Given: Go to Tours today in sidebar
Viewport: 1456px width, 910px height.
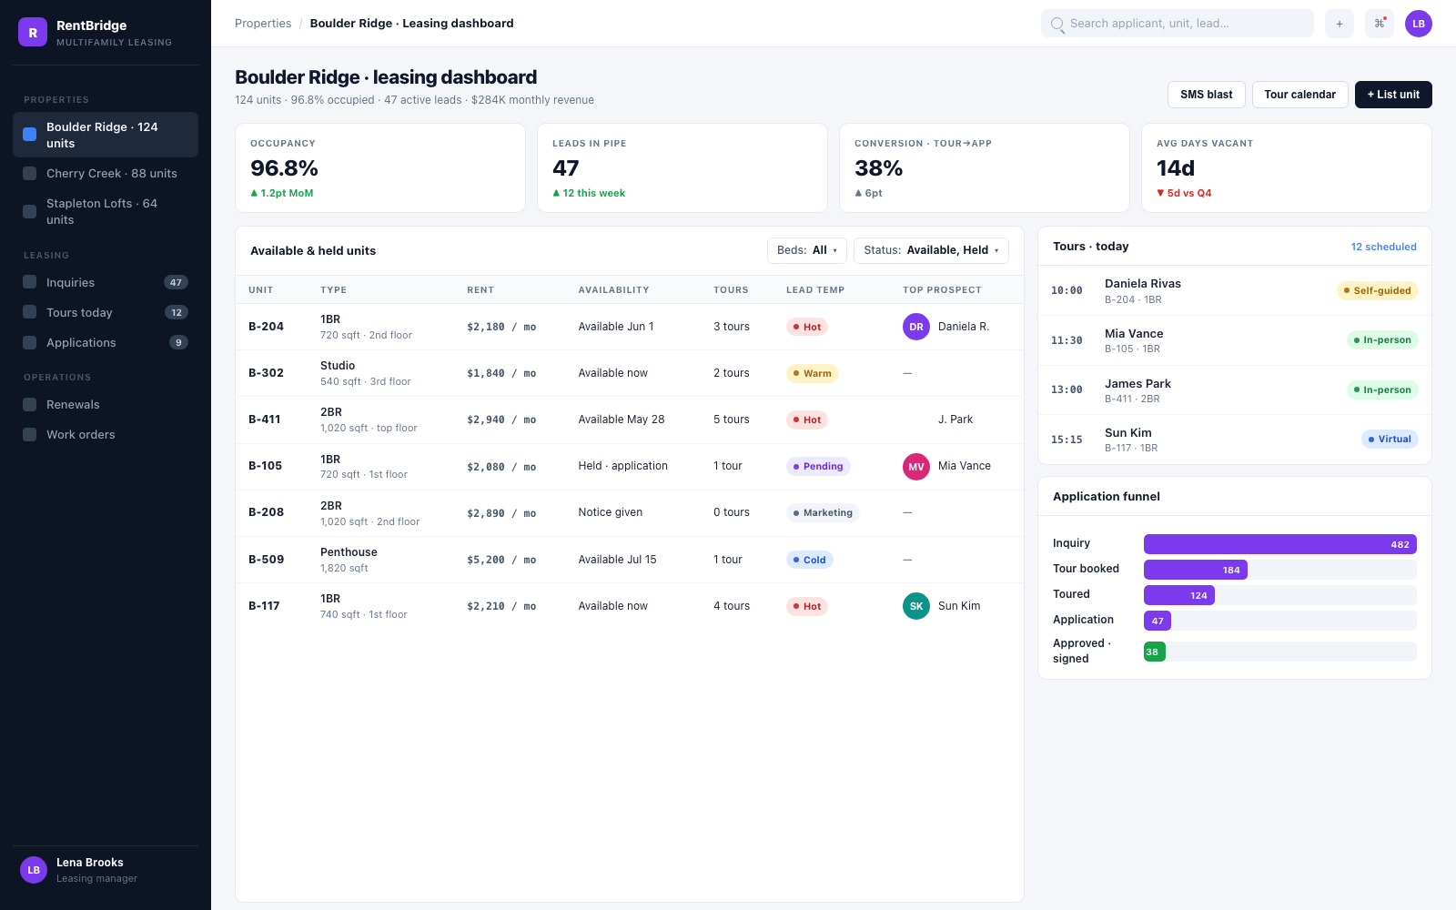Looking at the screenshot, I should tap(106, 312).
